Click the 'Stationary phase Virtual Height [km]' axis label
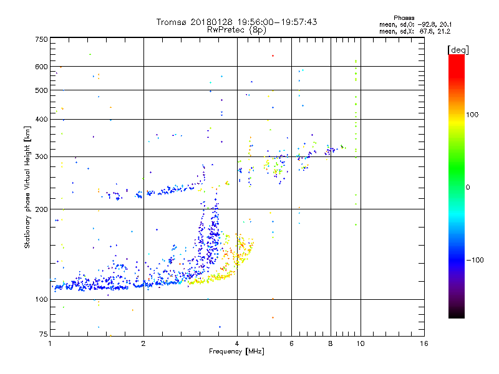 [x=27, y=187]
